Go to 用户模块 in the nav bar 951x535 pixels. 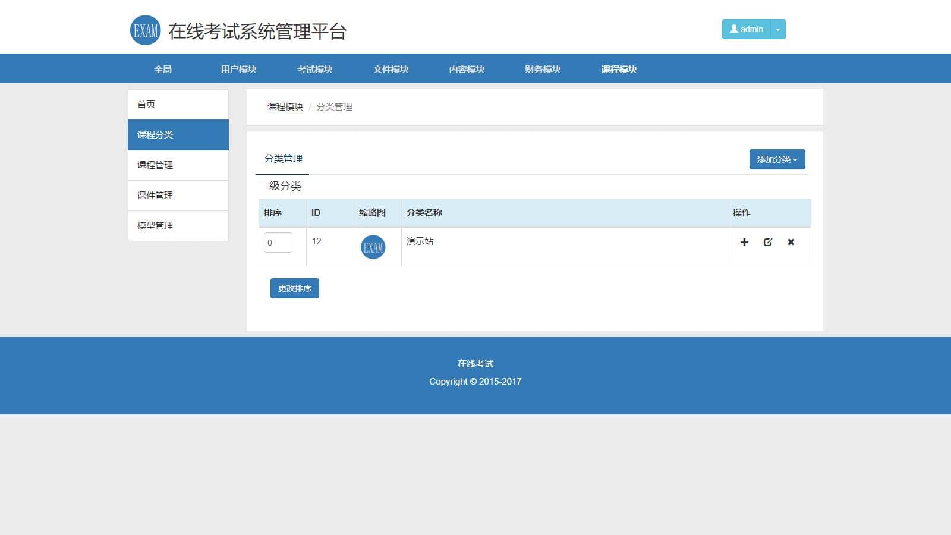pyautogui.click(x=238, y=69)
